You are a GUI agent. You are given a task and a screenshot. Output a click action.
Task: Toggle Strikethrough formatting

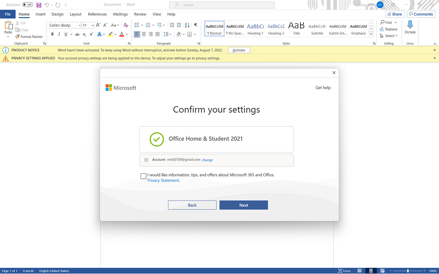[x=77, y=34]
